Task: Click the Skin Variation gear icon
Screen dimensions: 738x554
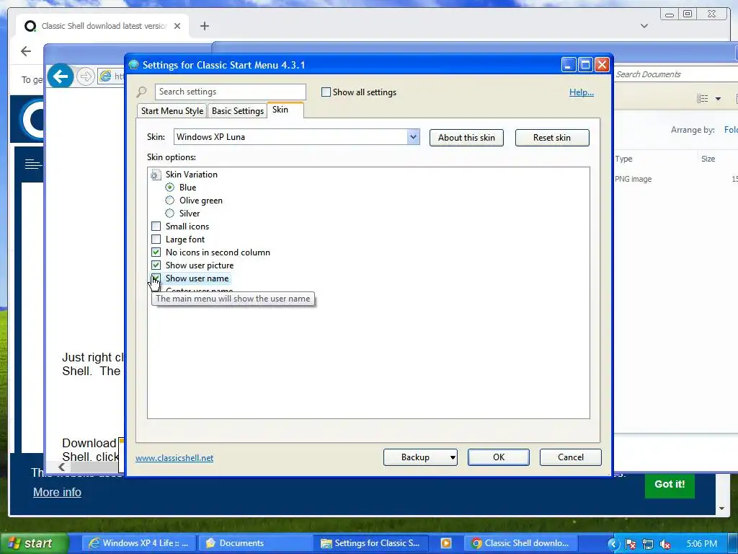Action: point(156,175)
